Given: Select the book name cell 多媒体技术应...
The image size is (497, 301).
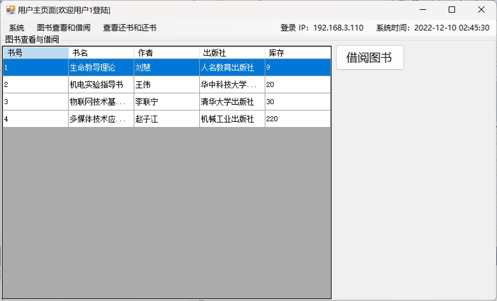Looking at the screenshot, I should click(101, 119).
